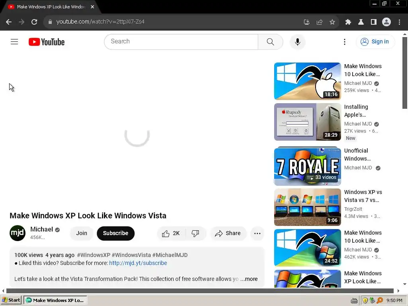Go back using browser back arrow

(x=9, y=22)
